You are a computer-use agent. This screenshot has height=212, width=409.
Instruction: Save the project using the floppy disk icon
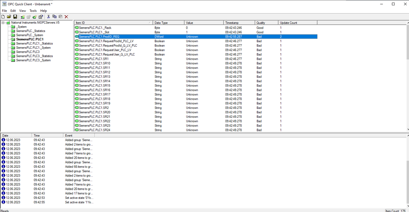point(15,17)
